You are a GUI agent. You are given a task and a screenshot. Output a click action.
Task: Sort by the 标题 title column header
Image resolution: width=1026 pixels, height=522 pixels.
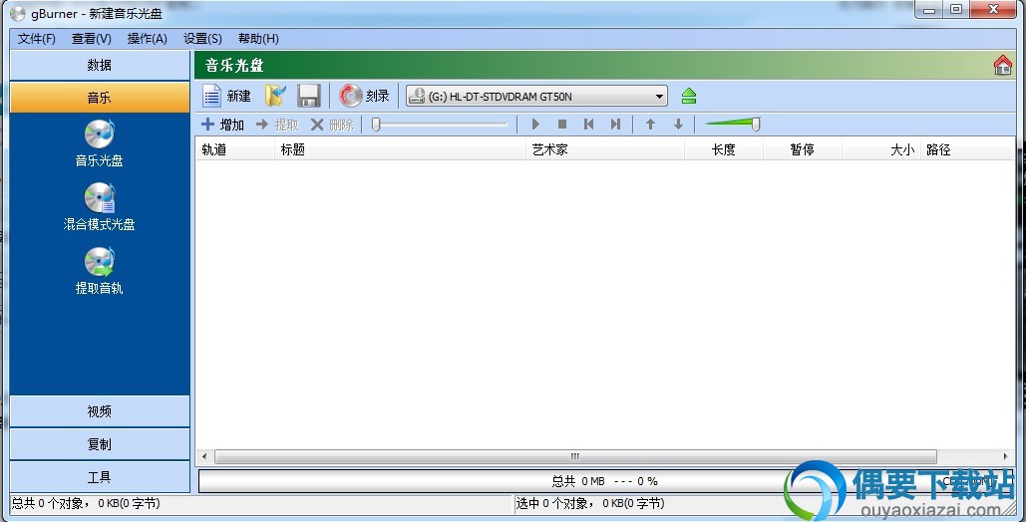(x=400, y=149)
